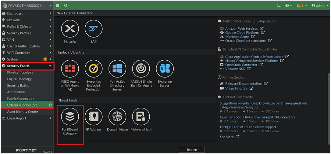Select RADIUS Single Sign-On Agent connector
This screenshot has width=331, height=154.
coord(141,69)
